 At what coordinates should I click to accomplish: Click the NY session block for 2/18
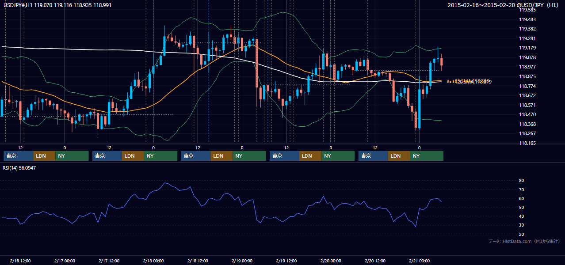point(249,156)
